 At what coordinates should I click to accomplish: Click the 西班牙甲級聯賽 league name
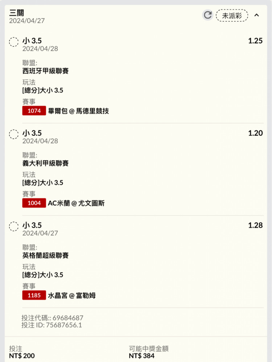45,71
